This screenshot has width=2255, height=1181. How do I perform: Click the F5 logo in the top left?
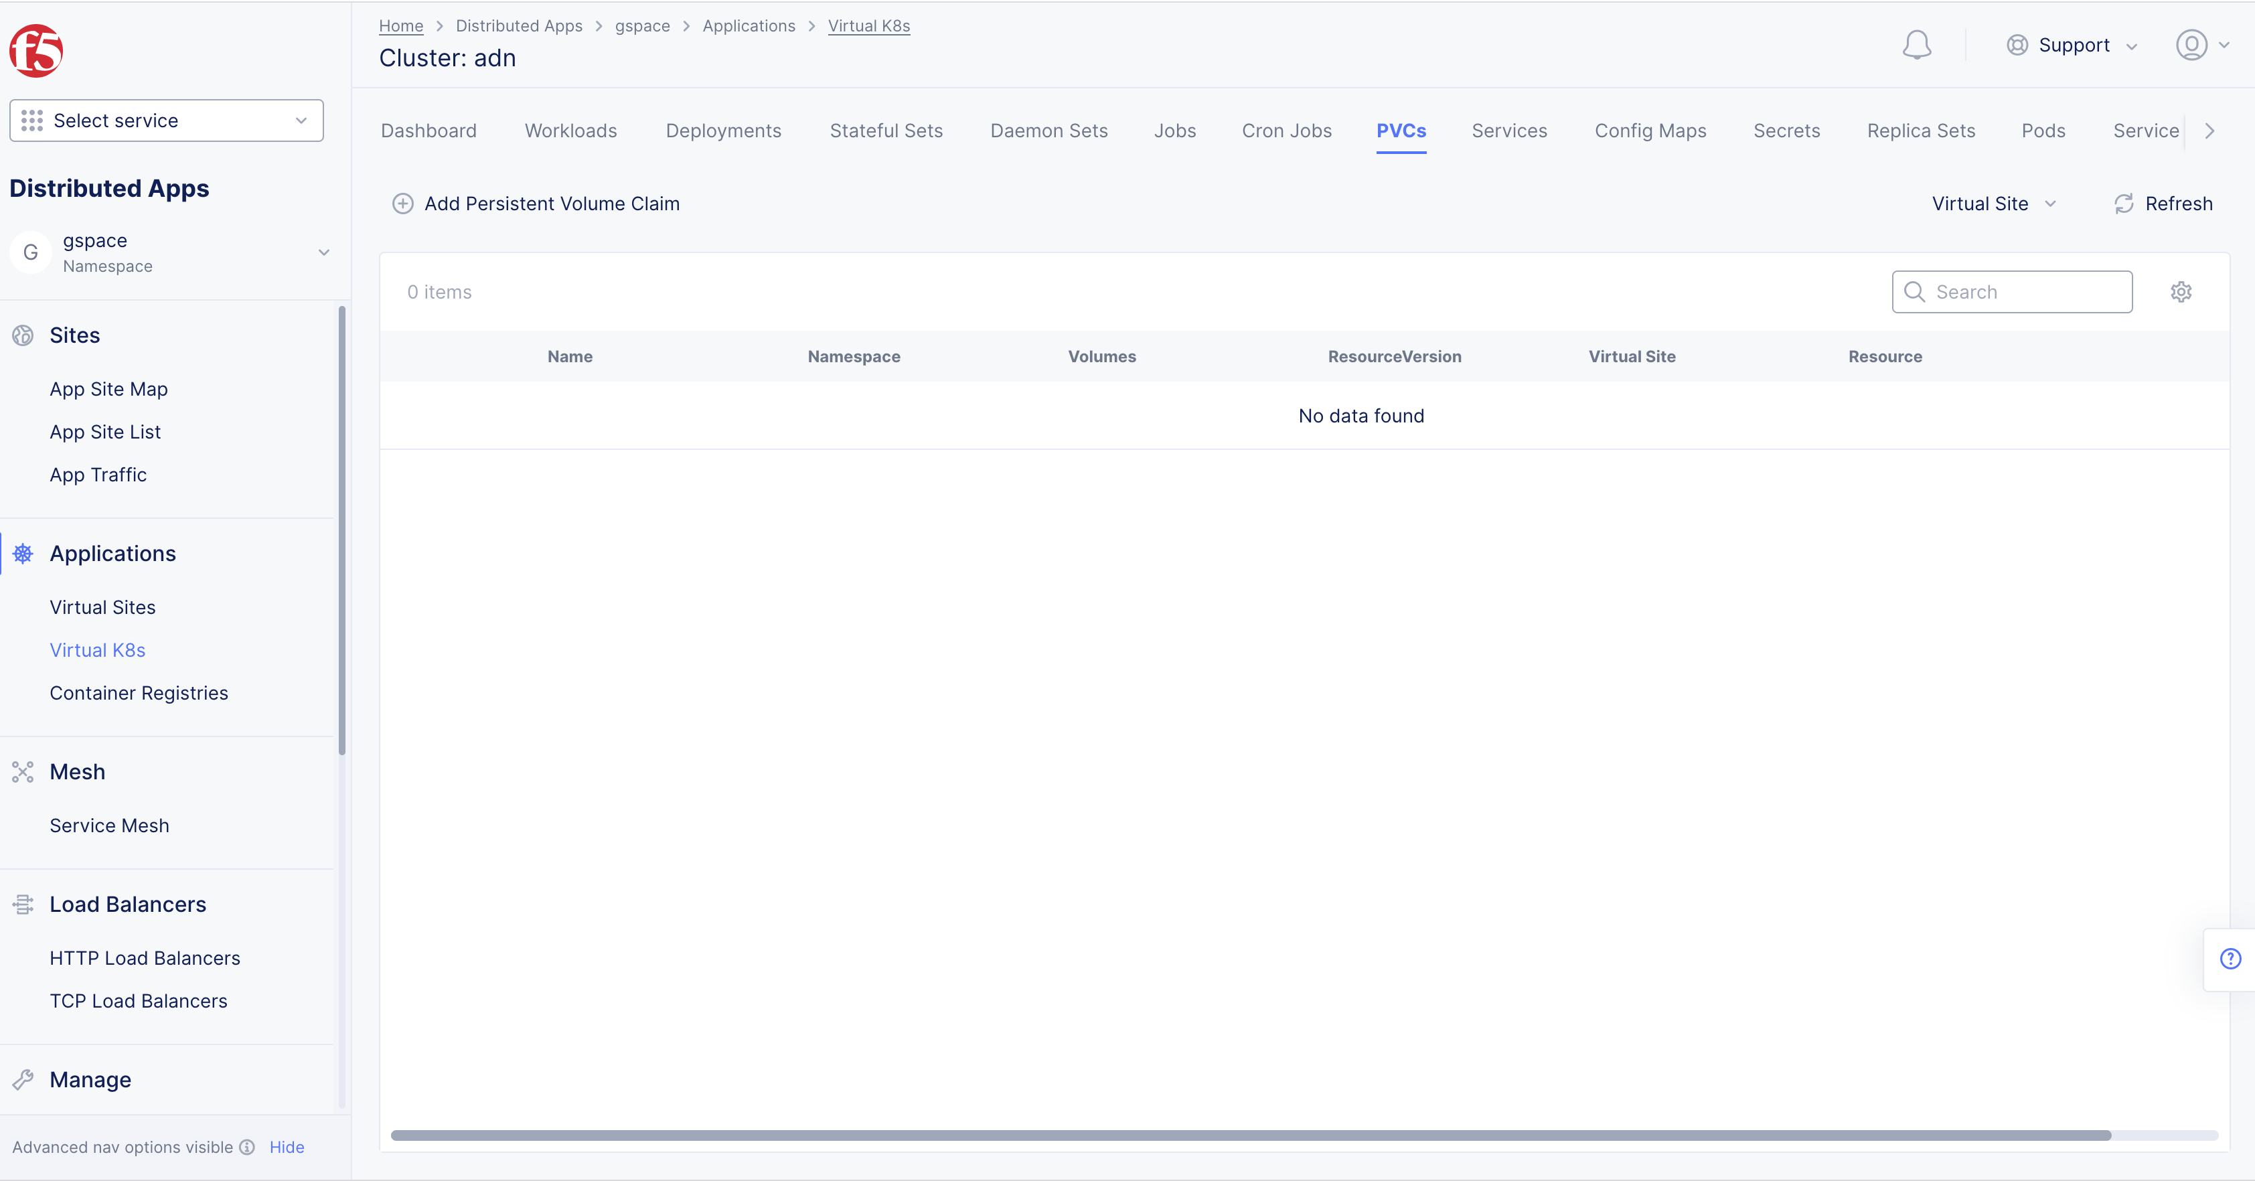tap(36, 51)
